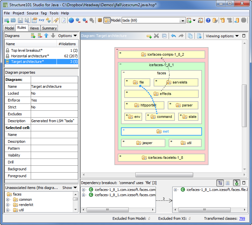This screenshot has height=225, width=252.
Task: Switch to the Views tab
Action: pos(34,28)
